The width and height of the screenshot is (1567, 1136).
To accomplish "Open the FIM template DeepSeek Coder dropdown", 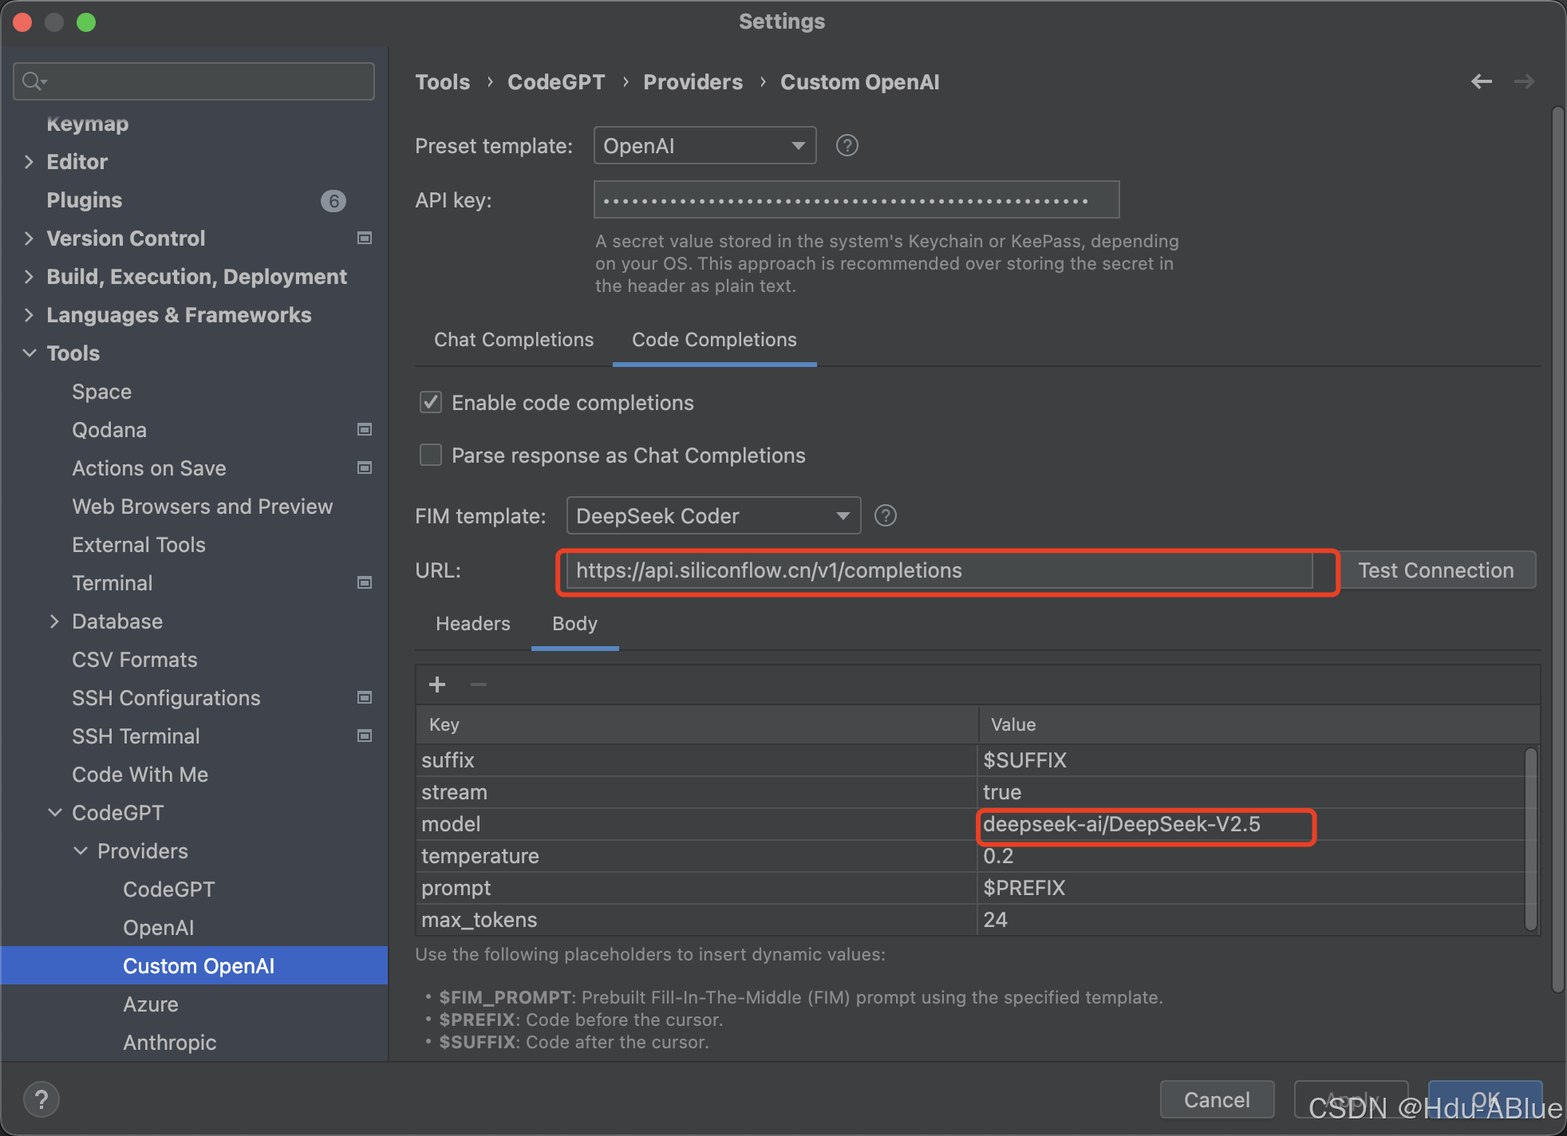I will point(713,515).
